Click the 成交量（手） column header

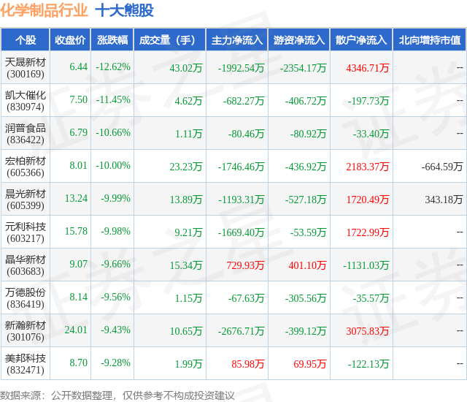(x=170, y=40)
